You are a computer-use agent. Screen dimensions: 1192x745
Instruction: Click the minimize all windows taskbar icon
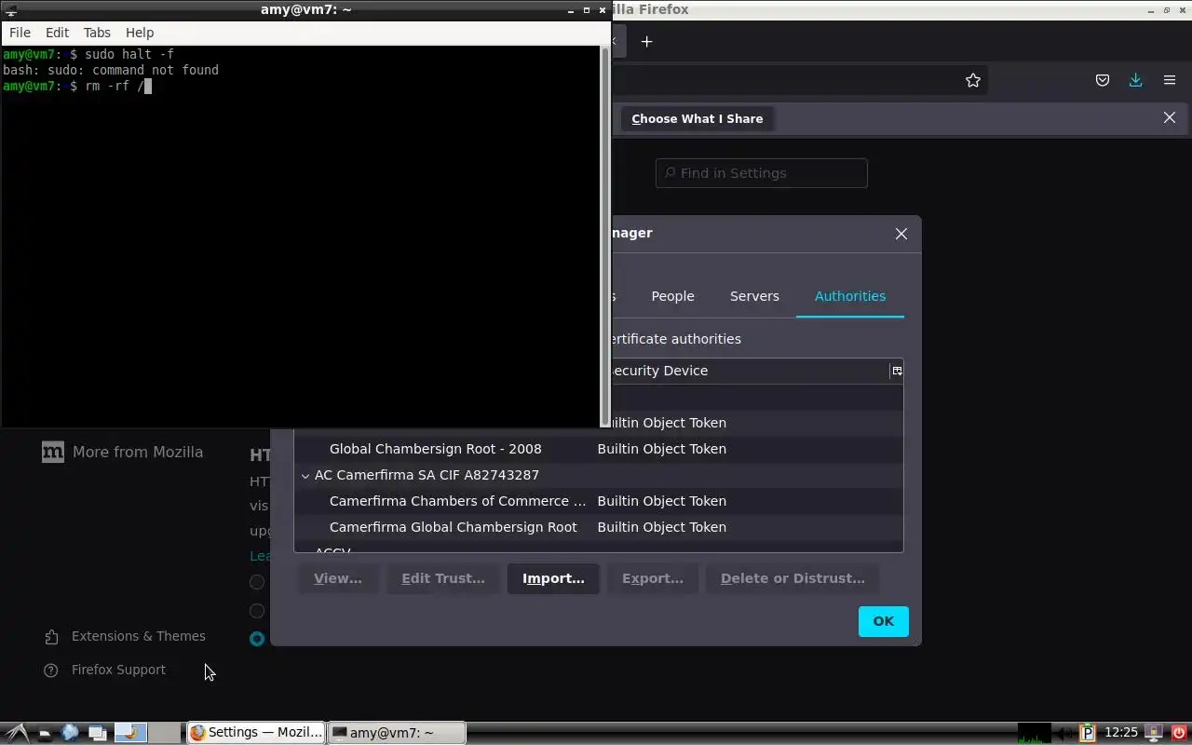97,733
